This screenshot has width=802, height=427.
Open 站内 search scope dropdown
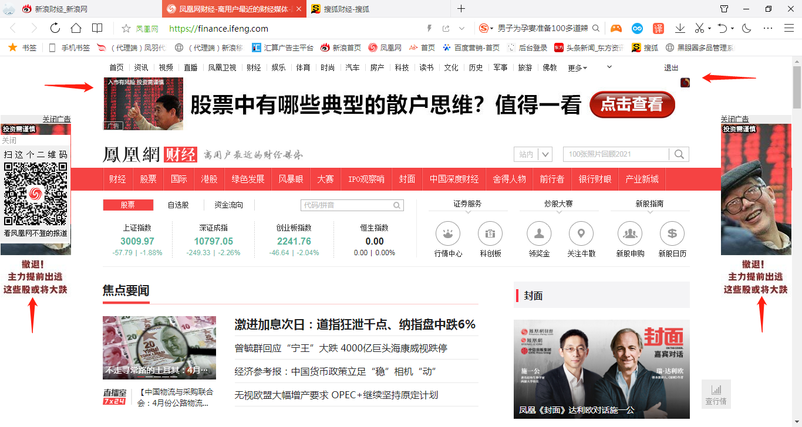point(533,154)
